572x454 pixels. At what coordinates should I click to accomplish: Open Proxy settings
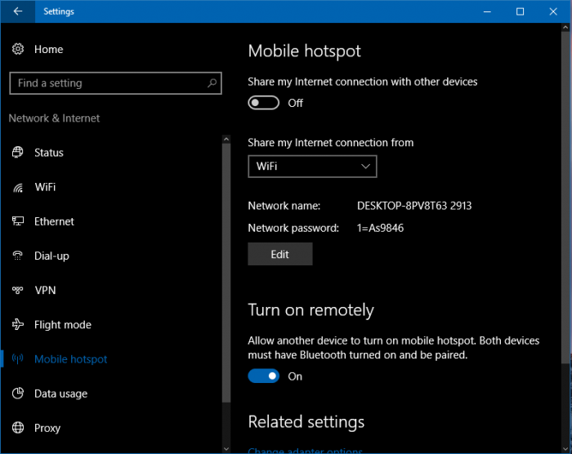coord(47,428)
